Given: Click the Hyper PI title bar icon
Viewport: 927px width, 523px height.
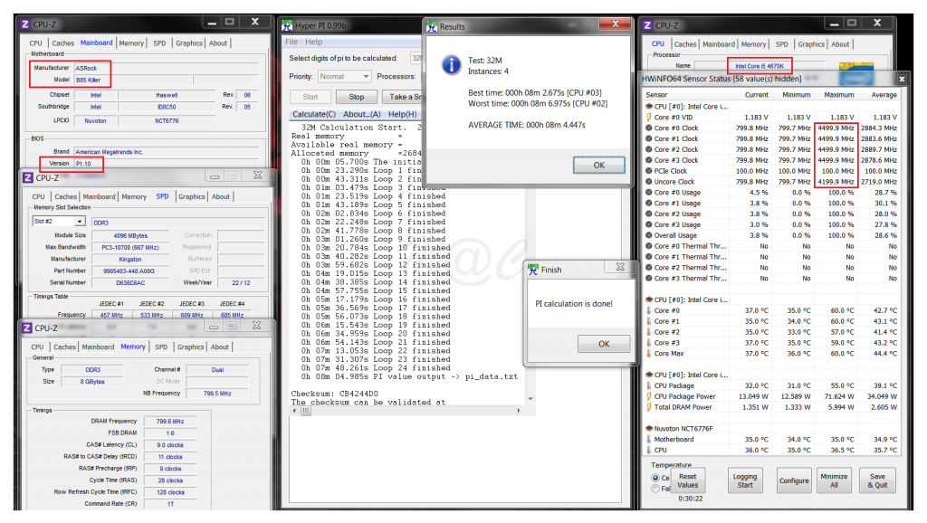Looking at the screenshot, I should click(x=288, y=25).
